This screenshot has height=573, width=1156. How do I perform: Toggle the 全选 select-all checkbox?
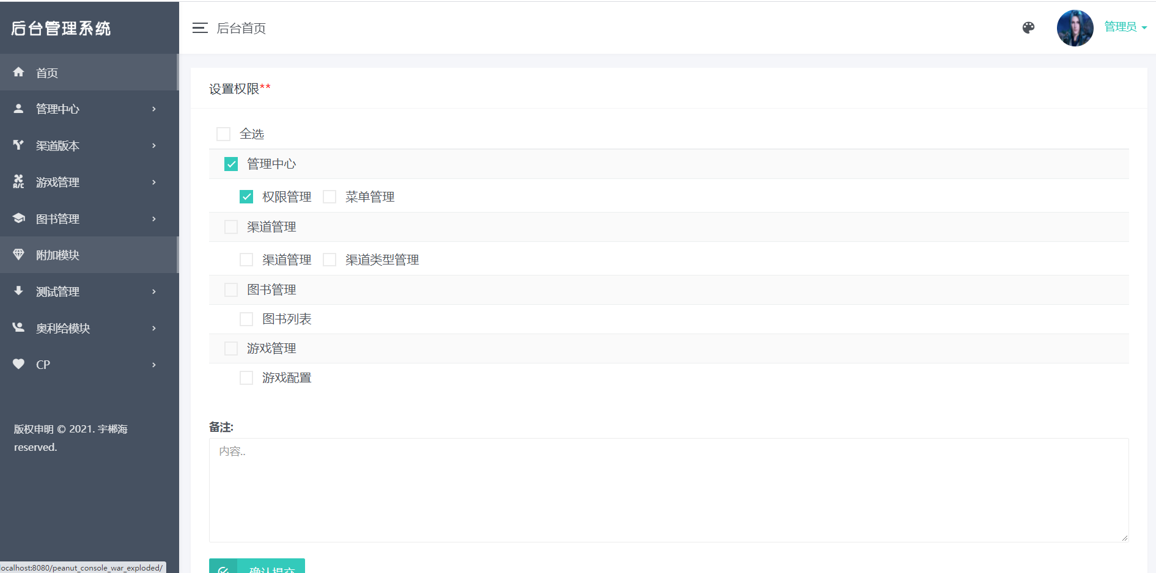coord(223,133)
